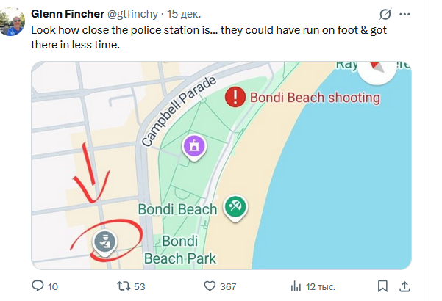The height and width of the screenshot is (301, 442).
Task: Click the Bondi Beach Park label
Action: 180,250
